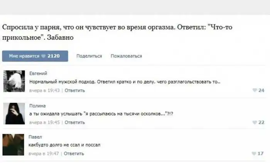Open Полина's avatar thumbnail
The width and height of the screenshot is (270, 163).
[x=13, y=113]
